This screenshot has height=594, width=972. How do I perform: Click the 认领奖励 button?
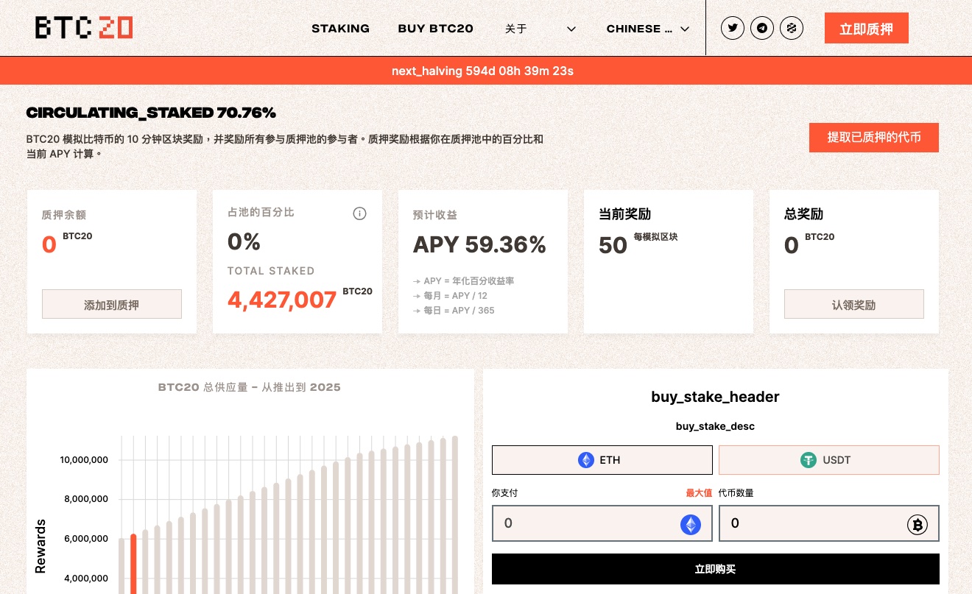[x=854, y=304]
